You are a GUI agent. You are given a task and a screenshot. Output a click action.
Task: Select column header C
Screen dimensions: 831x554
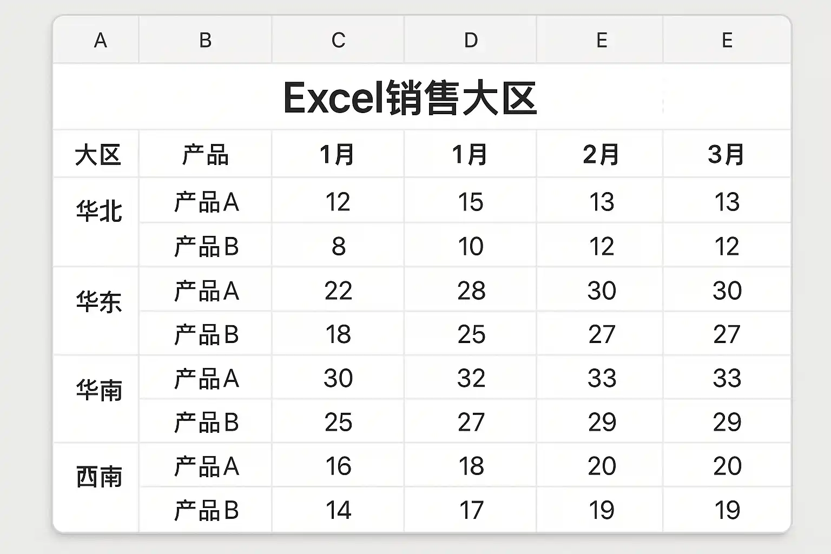tap(338, 40)
